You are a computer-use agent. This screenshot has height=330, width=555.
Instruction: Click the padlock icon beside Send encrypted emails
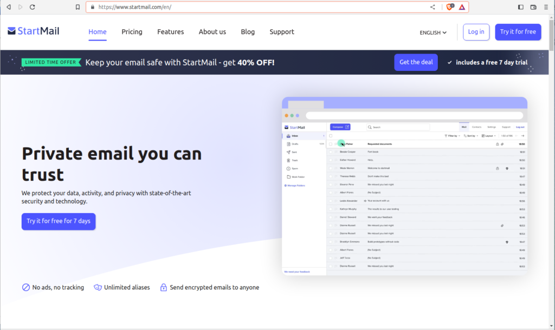click(163, 287)
